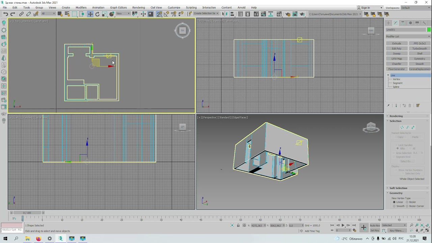
Task: Open Select by Name list icon
Action: coord(67,14)
